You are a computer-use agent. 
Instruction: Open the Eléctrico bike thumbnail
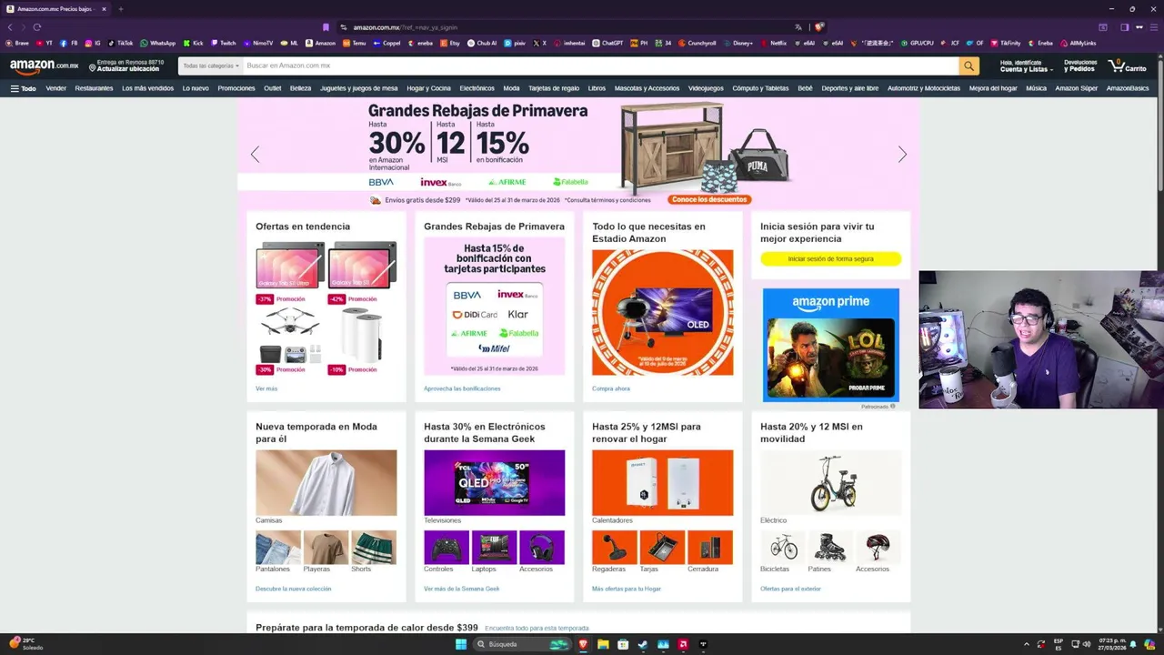click(x=830, y=482)
